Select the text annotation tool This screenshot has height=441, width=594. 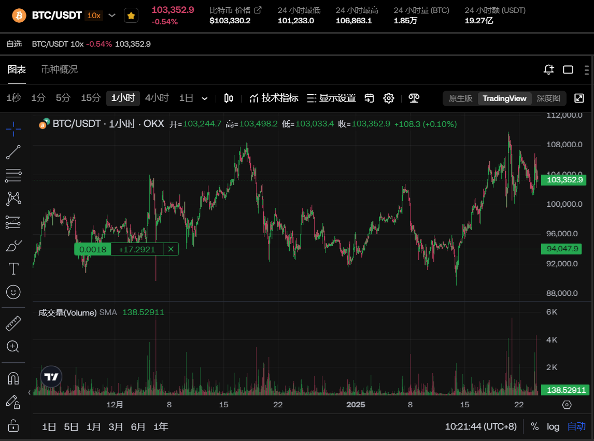pyautogui.click(x=13, y=268)
